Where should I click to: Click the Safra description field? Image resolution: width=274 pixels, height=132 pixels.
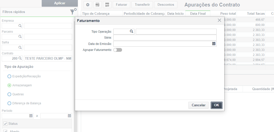click(48, 48)
